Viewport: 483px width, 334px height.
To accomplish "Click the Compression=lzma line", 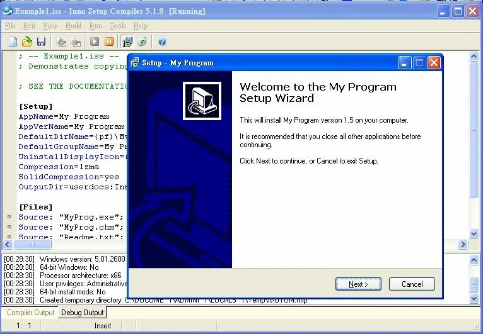I will (x=59, y=167).
